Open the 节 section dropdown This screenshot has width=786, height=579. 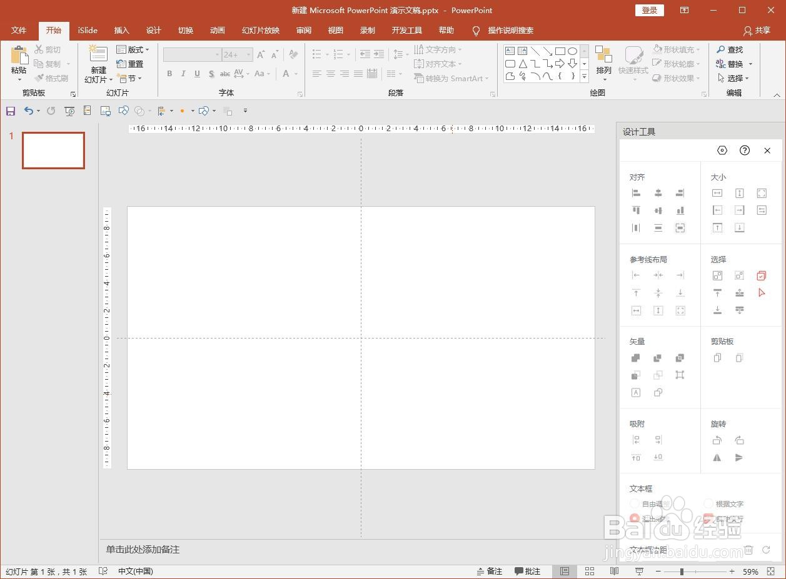[x=129, y=78]
